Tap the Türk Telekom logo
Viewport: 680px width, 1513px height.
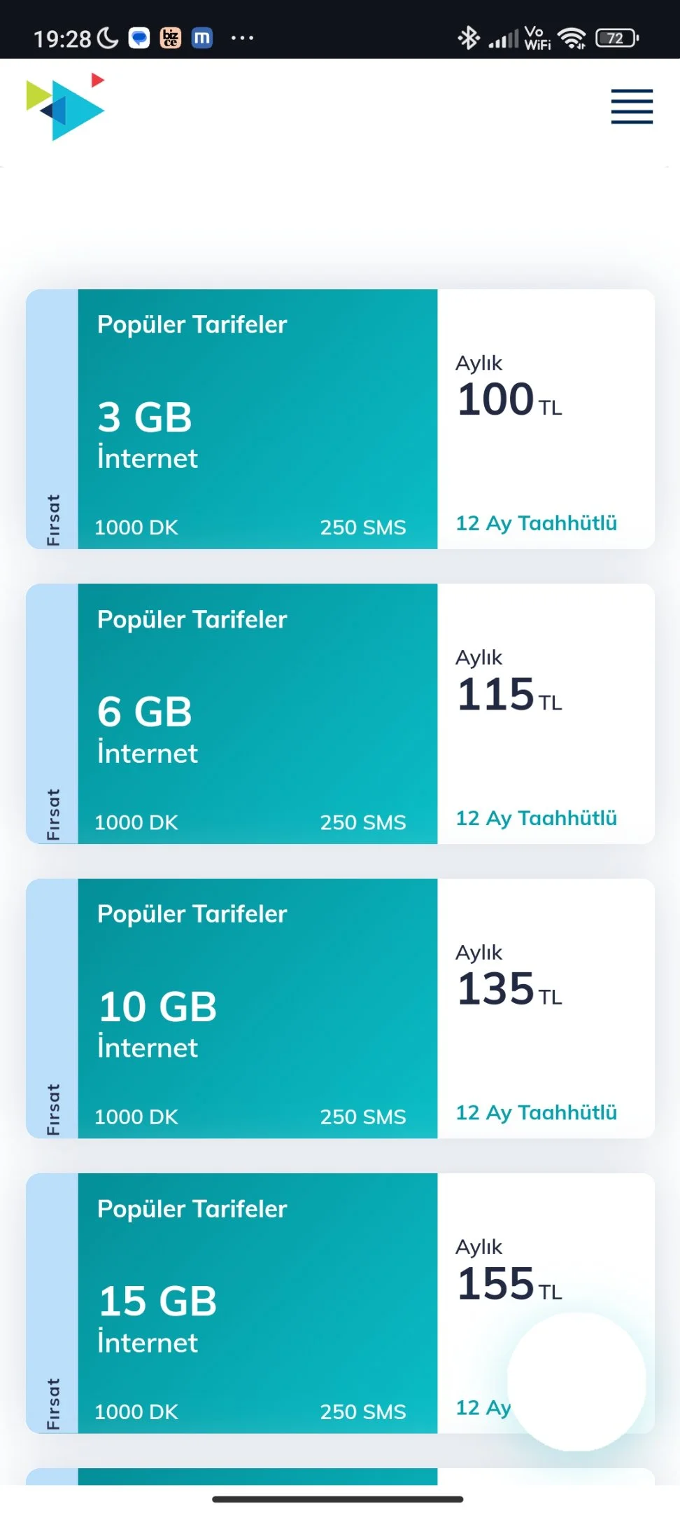66,106
